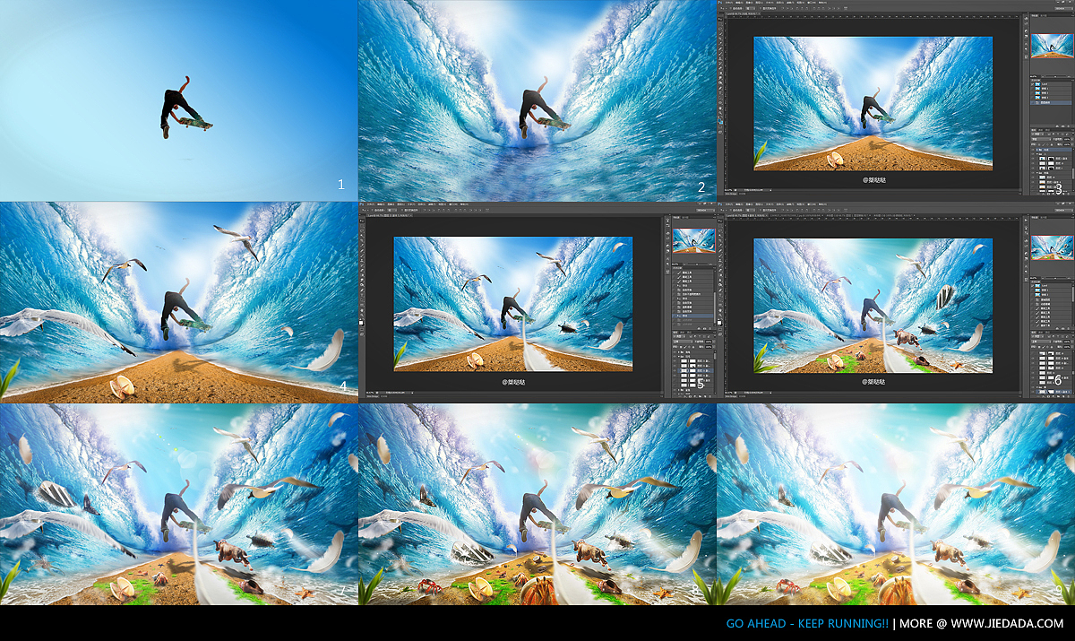Select Move tool in step 3 Photoshop window
Image resolution: width=1075 pixels, height=641 pixels.
coord(720,19)
